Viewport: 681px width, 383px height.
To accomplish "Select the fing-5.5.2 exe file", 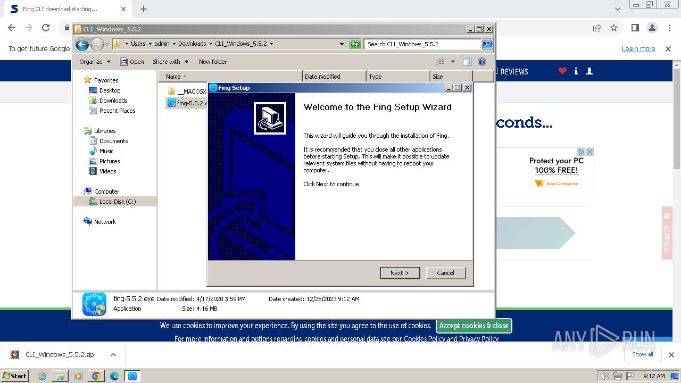I will [x=186, y=103].
